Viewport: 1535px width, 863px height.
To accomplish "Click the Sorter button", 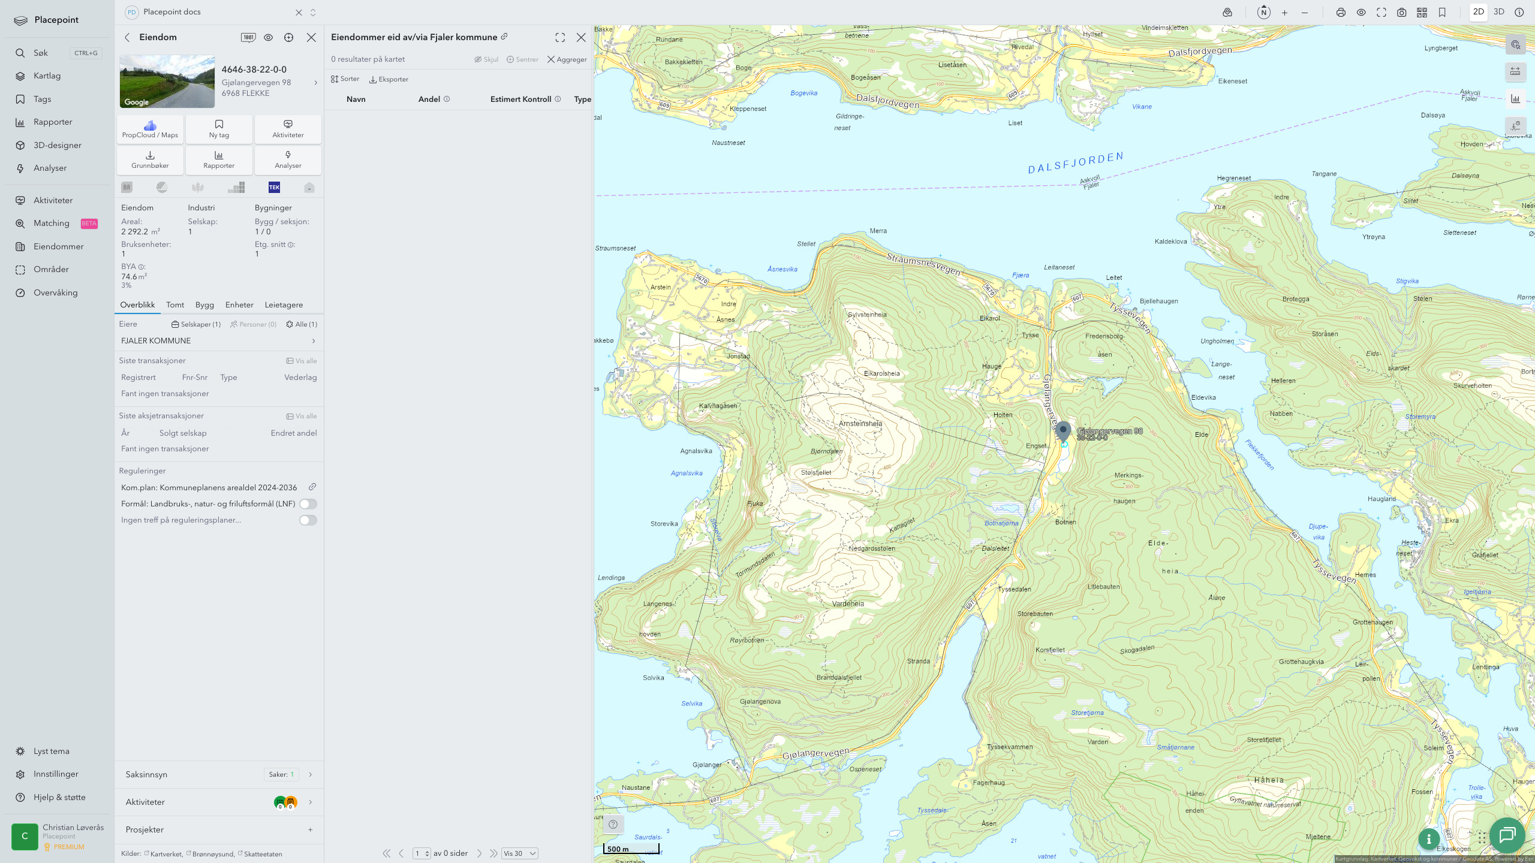I will tap(345, 79).
